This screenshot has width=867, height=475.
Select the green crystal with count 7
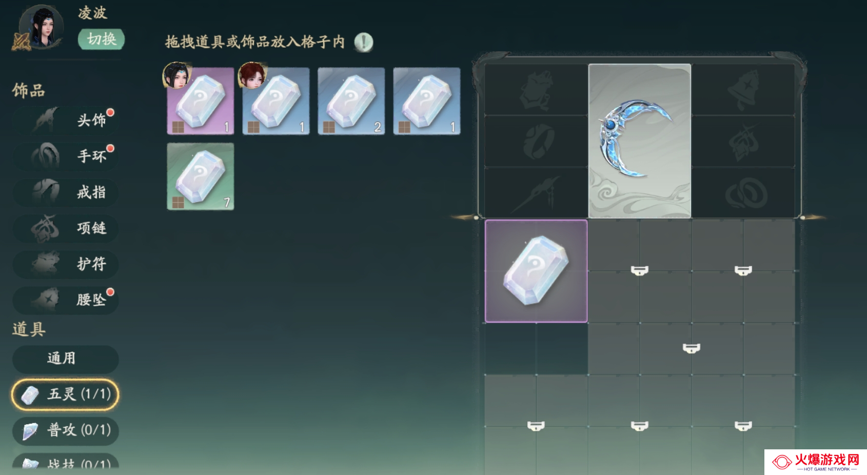(x=201, y=176)
